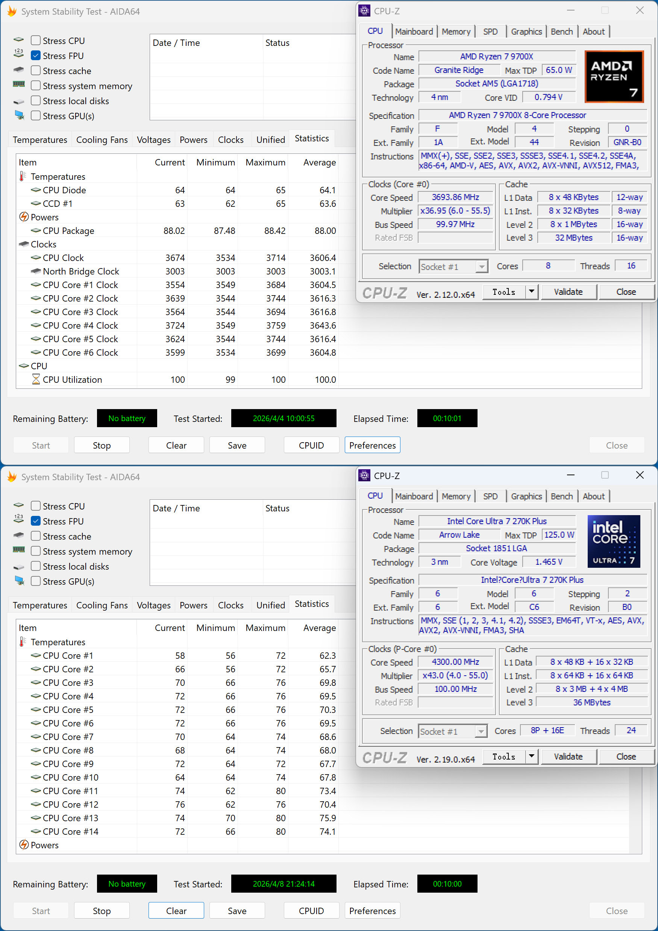
Task: Stop the running stability test
Action: click(102, 445)
